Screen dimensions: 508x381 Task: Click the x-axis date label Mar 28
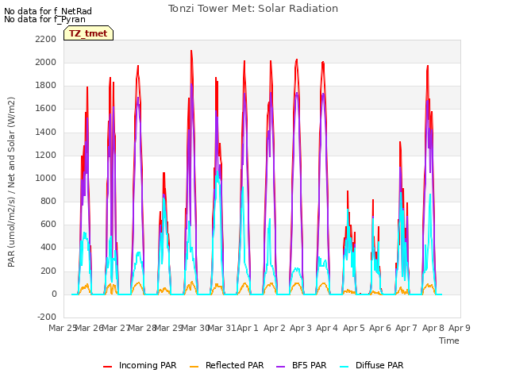[x=143, y=328]
